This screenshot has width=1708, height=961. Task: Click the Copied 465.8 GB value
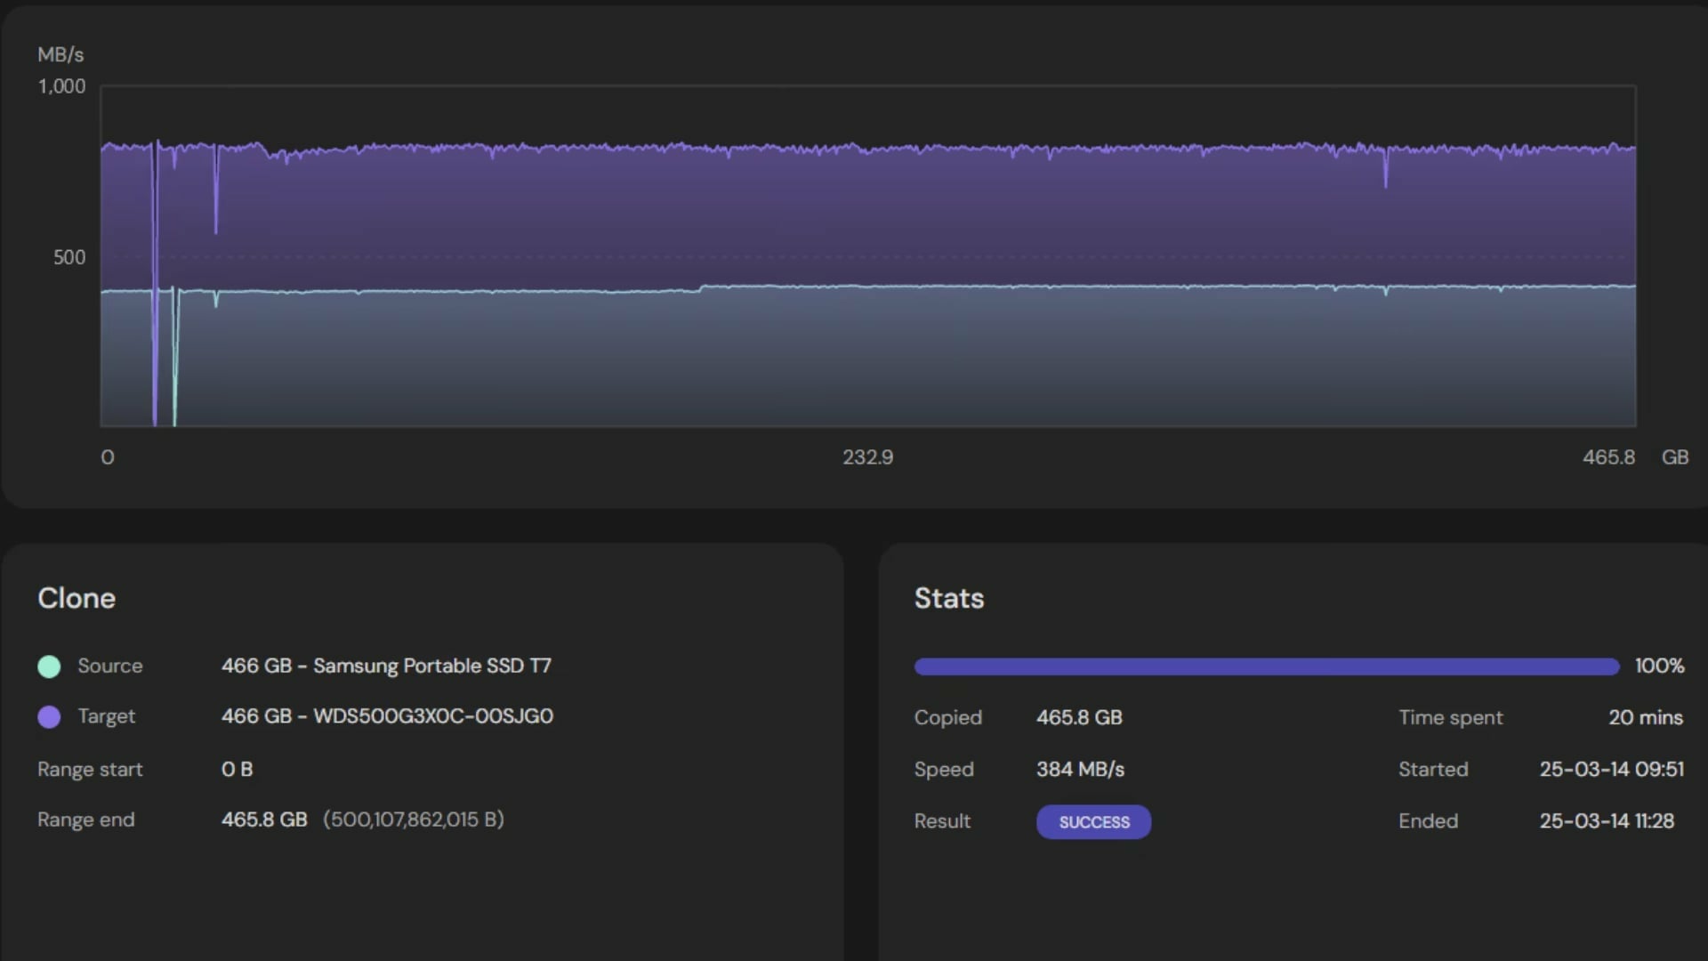pos(1079,717)
